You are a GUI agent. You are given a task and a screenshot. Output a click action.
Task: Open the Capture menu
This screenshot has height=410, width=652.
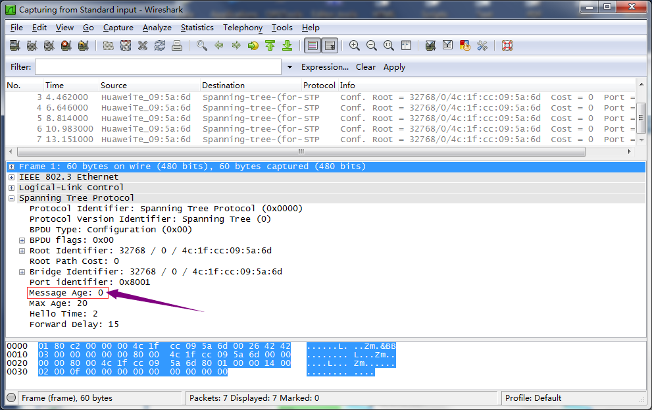118,28
